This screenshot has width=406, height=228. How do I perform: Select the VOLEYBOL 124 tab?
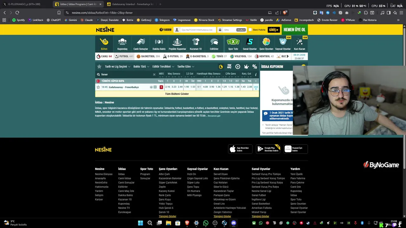(x=241, y=56)
